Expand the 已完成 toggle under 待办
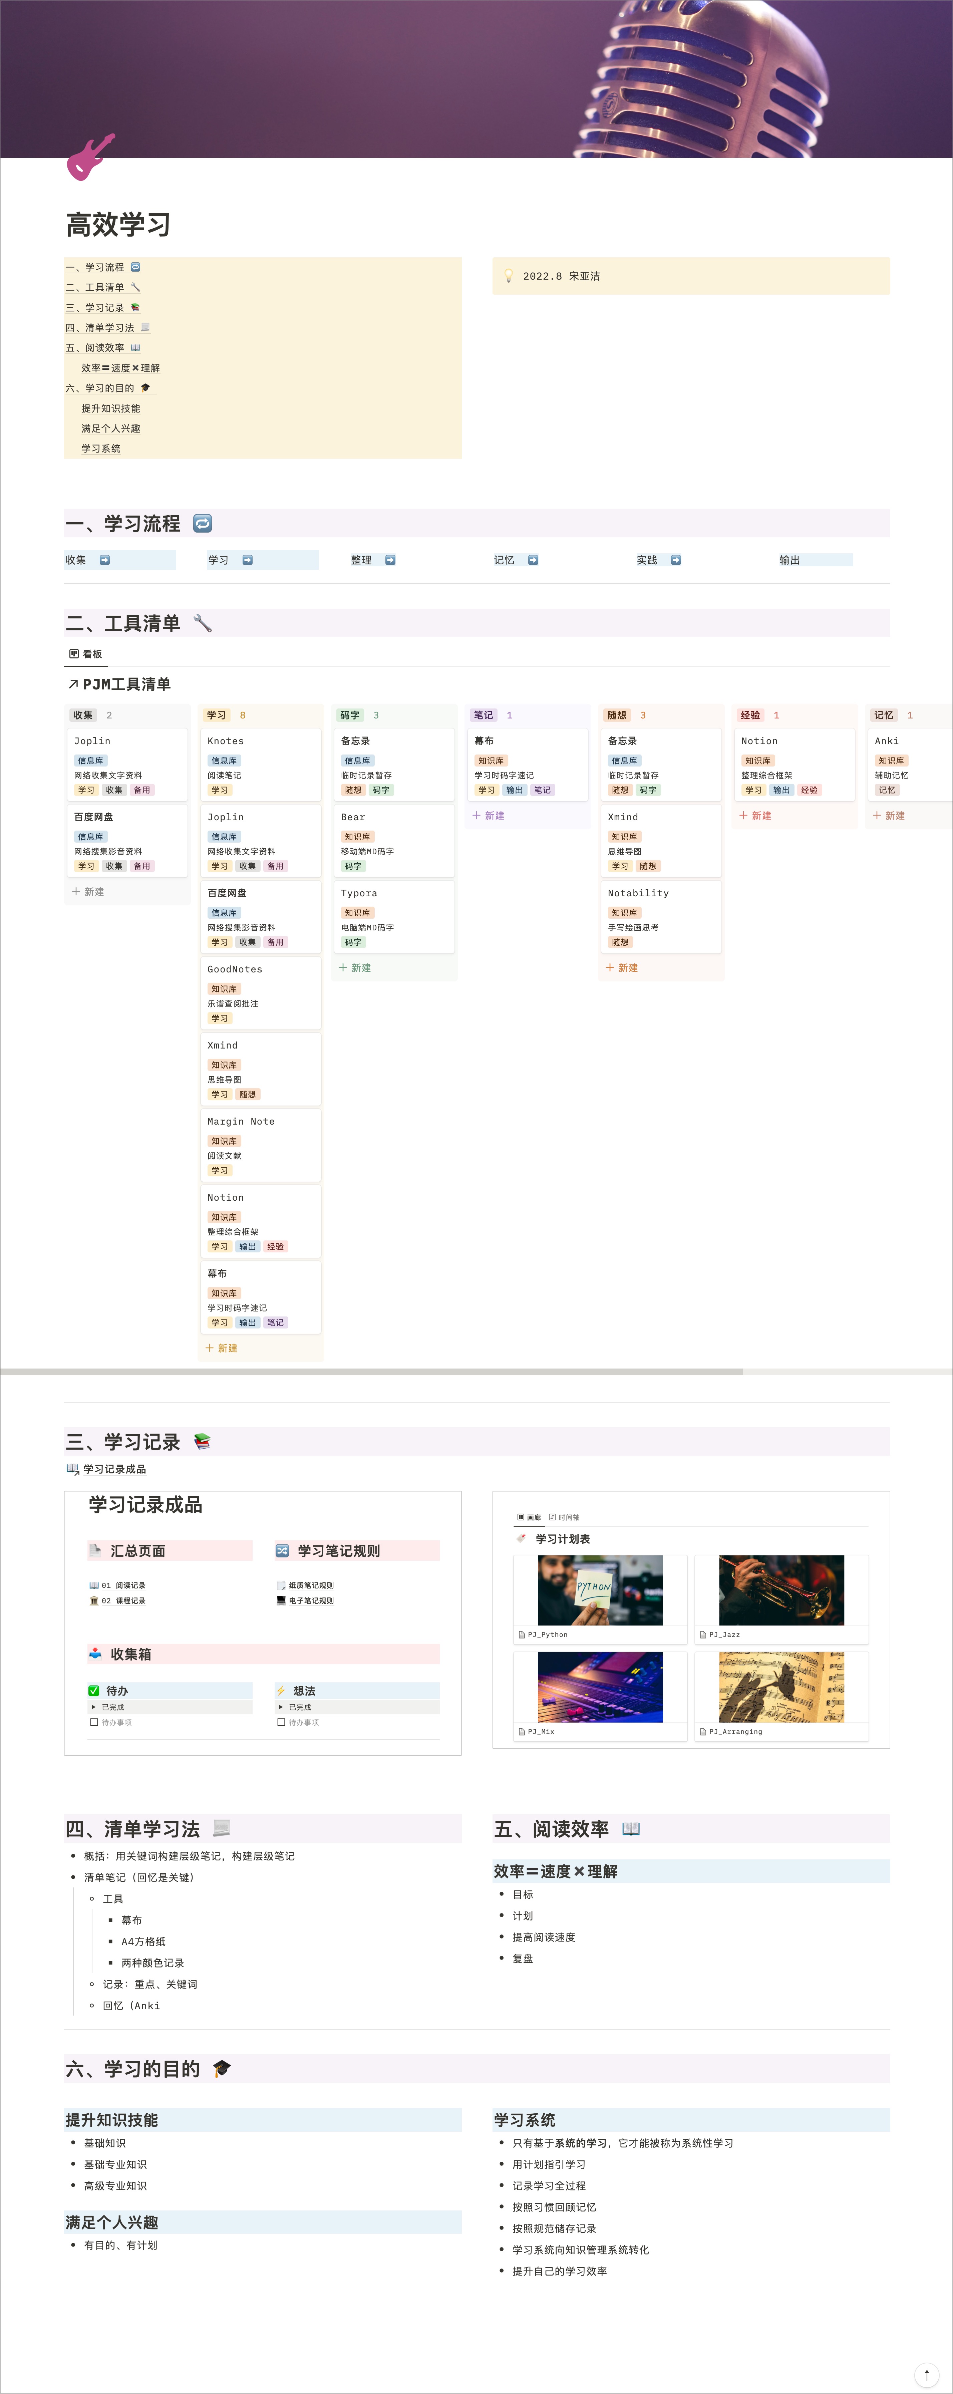Viewport: 953px width, 2394px height. click(94, 1707)
